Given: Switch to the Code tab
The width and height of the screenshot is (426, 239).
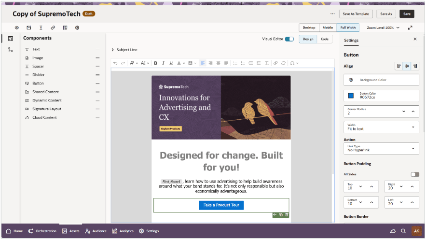Looking at the screenshot, I should pos(324,39).
